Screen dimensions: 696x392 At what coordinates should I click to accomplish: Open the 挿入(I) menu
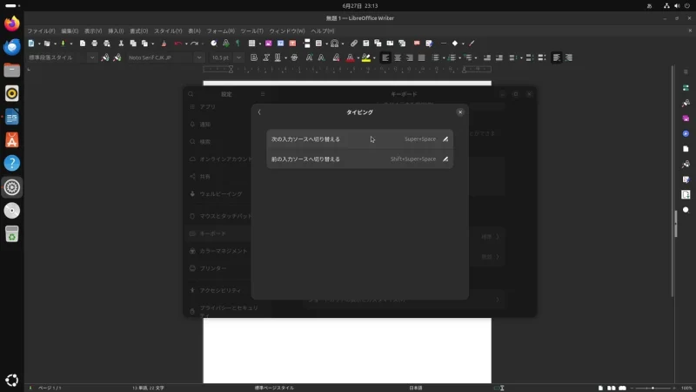[x=116, y=31]
